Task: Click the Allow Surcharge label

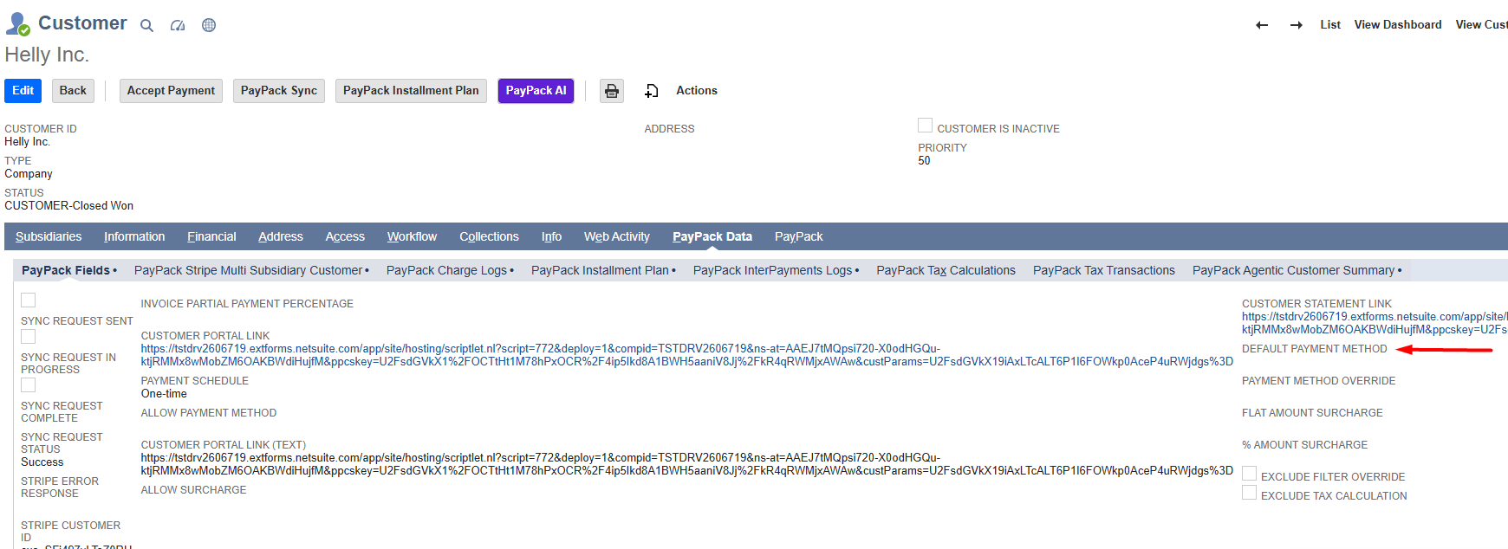Action: point(193,490)
